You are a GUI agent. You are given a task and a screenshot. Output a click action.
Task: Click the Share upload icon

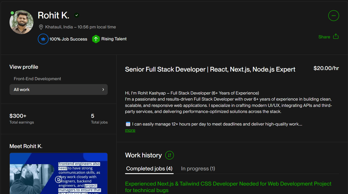336,36
